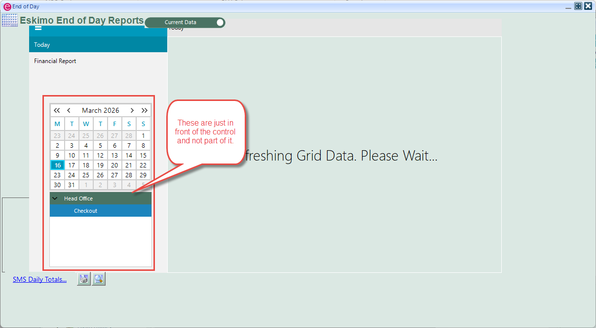Click the print report icon
Viewport: 596px width, 328px height.
(84, 279)
